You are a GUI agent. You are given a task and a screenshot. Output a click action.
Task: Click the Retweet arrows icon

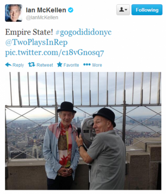click(x=31, y=64)
